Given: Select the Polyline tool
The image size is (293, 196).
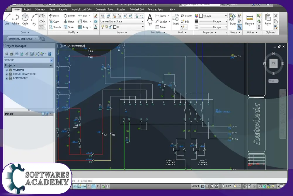Looking at the screenshot, I should click(x=16, y=19).
